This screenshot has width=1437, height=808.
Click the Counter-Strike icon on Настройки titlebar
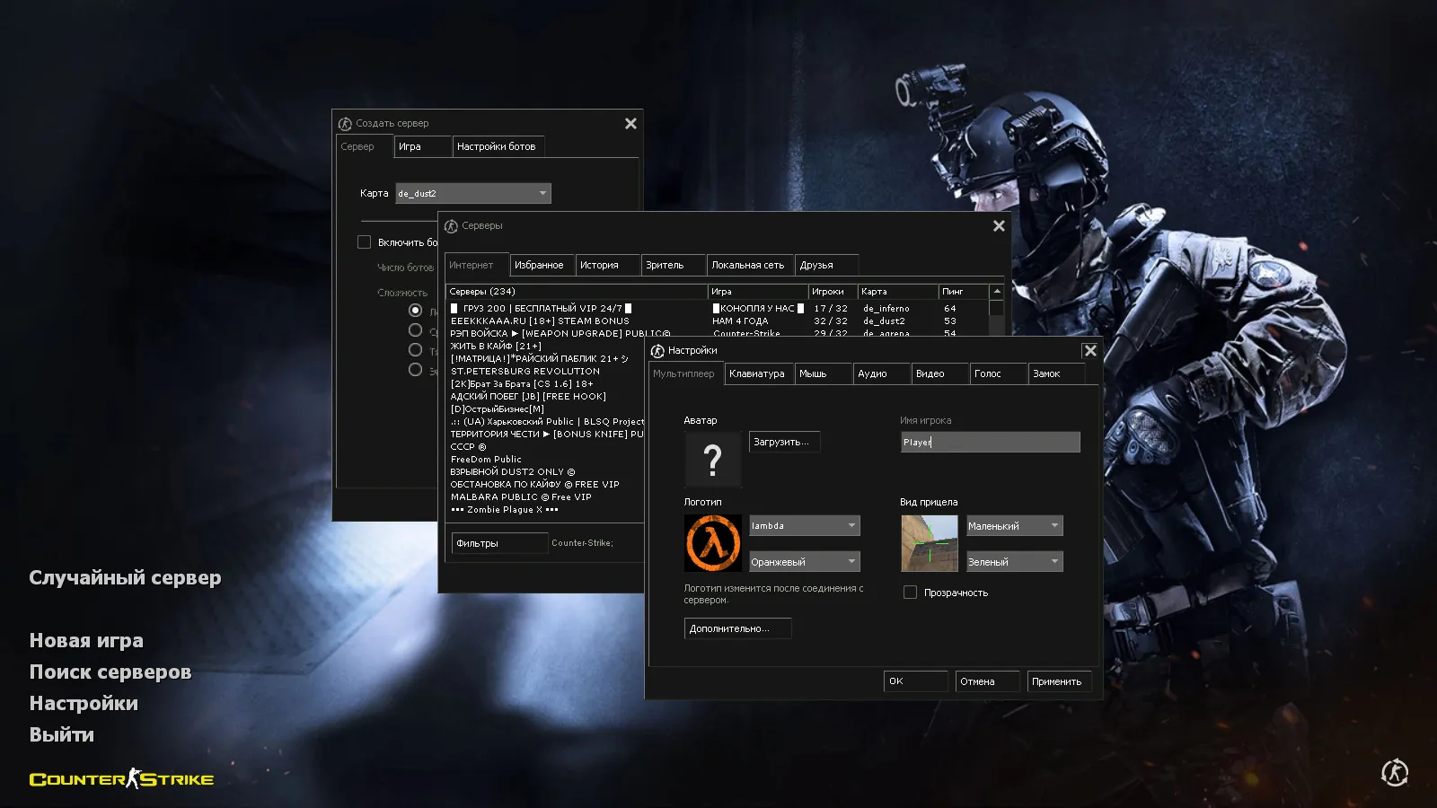pyautogui.click(x=658, y=350)
